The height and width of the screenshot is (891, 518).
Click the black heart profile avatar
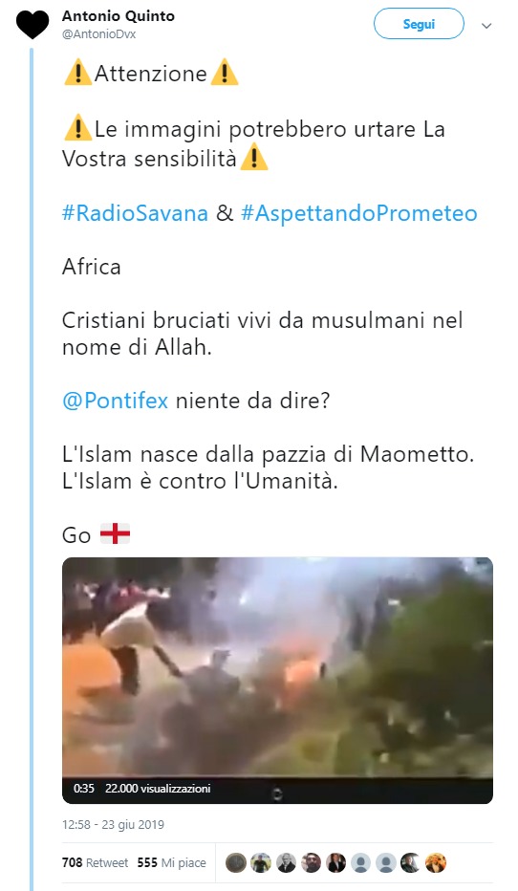coord(32,25)
